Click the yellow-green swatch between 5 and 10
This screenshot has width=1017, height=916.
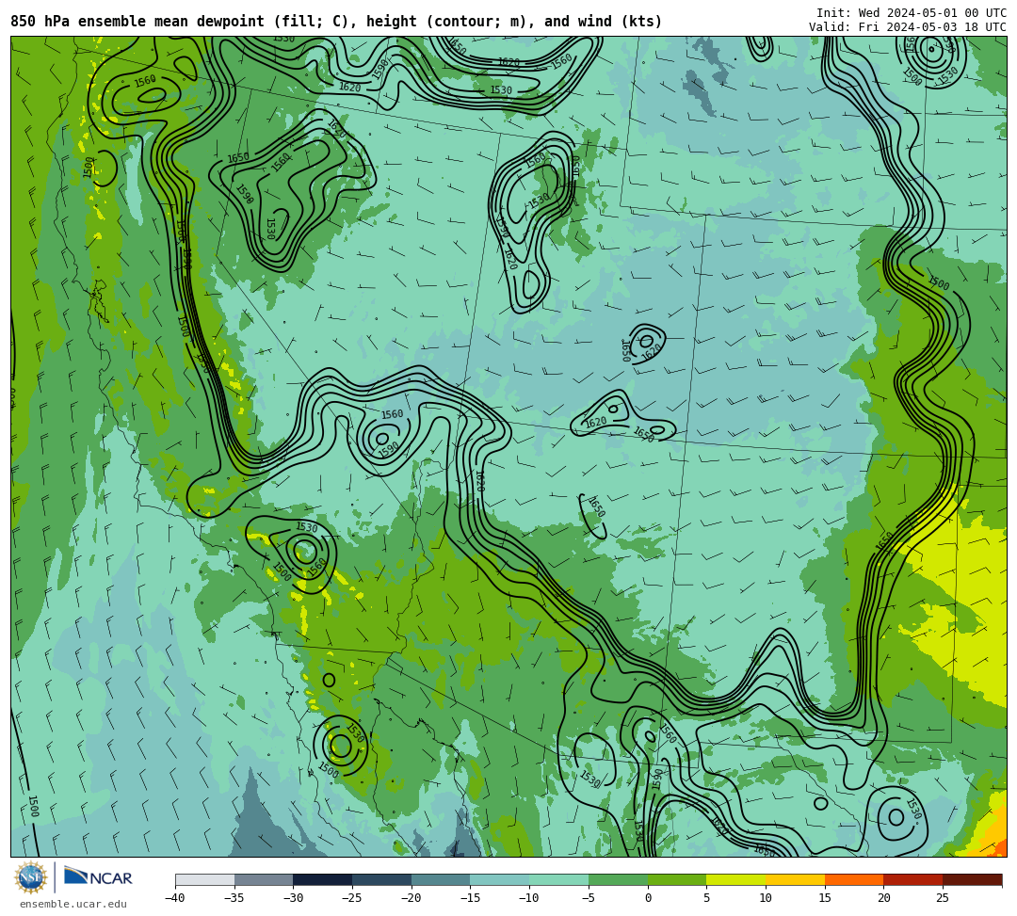(736, 879)
